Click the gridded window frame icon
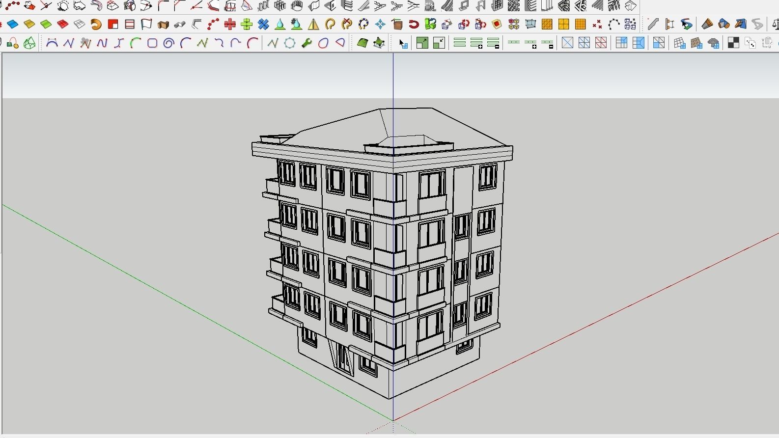 click(x=497, y=5)
